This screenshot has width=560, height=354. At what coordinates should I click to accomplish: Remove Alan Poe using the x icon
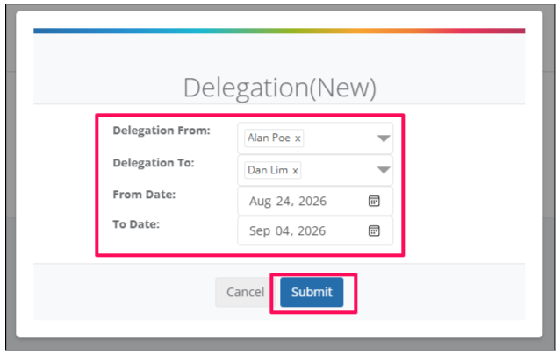click(x=298, y=138)
